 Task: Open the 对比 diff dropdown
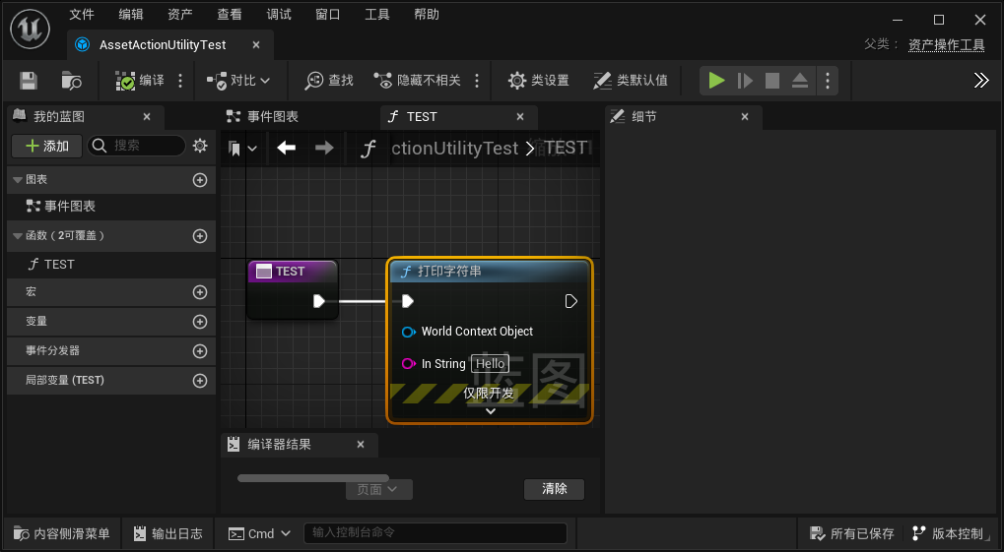238,81
